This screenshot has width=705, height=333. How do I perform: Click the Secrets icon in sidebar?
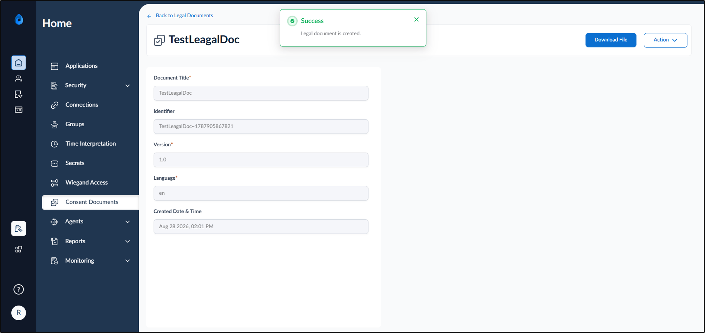54,164
